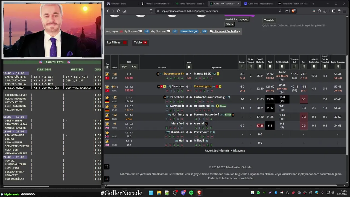Click the LV lightning RXG button
Viewport: 350px width, 197px height.
click(124, 66)
